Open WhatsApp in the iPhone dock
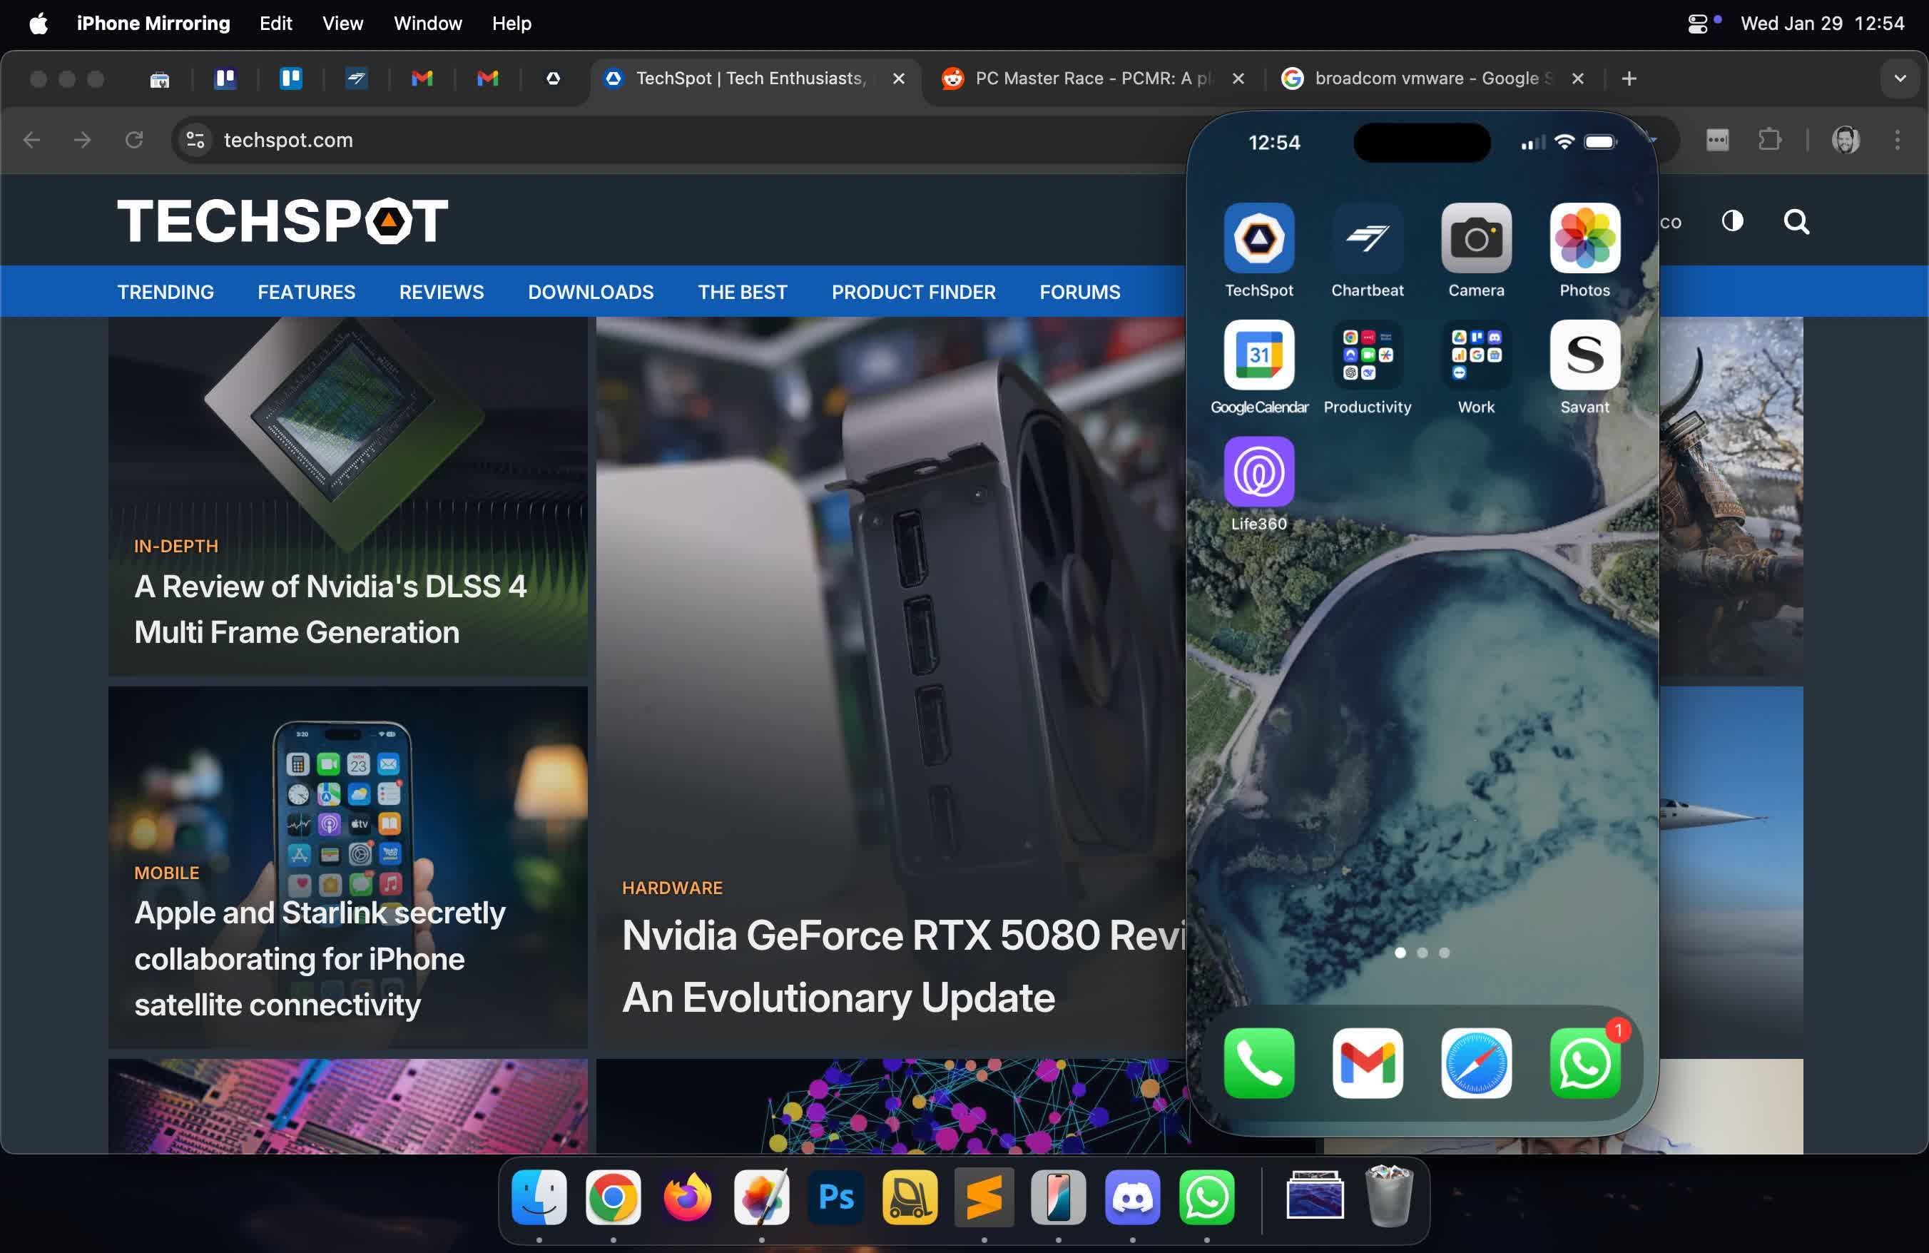Viewport: 1929px width, 1253px height. (x=1584, y=1062)
